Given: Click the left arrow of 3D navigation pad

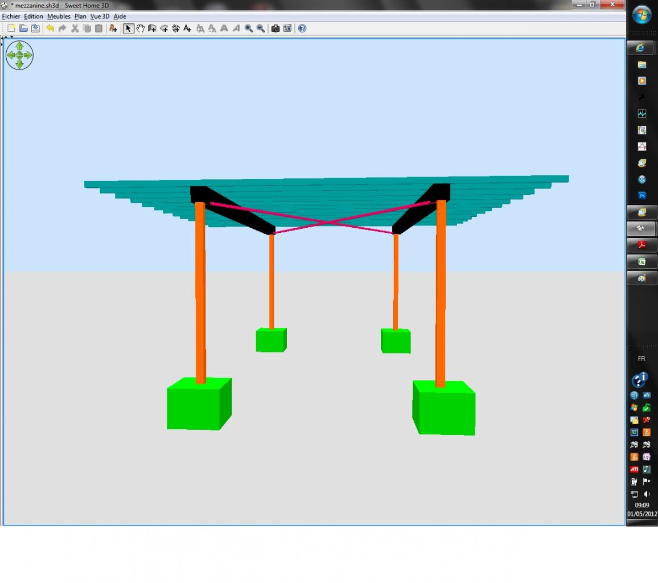Looking at the screenshot, I should pyautogui.click(x=10, y=55).
